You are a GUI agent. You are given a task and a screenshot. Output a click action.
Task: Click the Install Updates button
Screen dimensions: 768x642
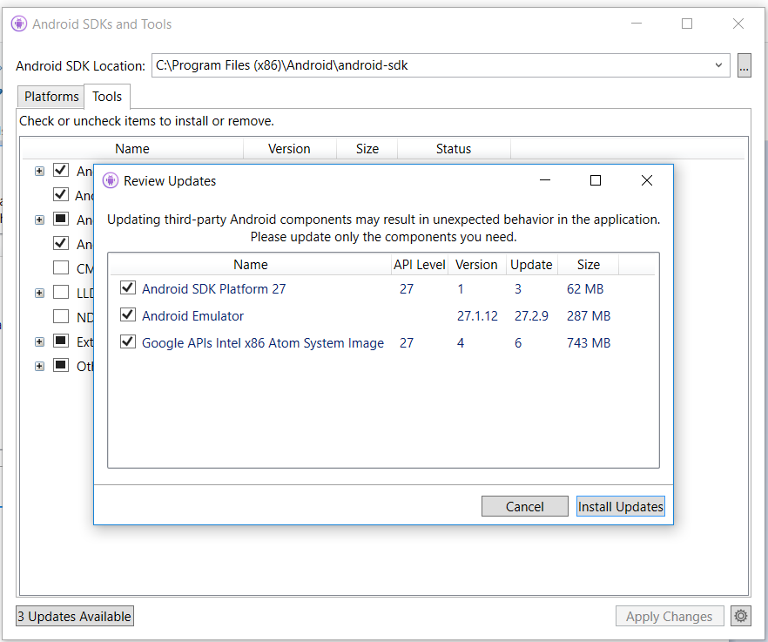[x=620, y=506]
